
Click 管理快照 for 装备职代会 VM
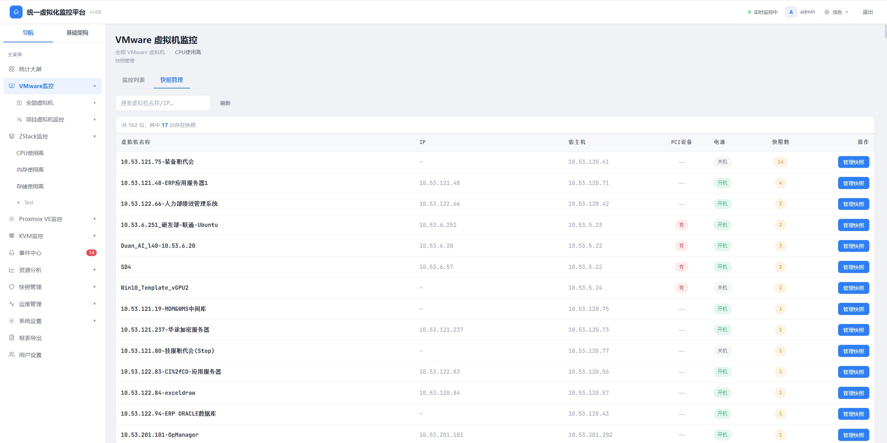(853, 162)
